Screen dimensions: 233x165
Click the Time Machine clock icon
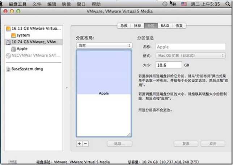coord(165,4)
